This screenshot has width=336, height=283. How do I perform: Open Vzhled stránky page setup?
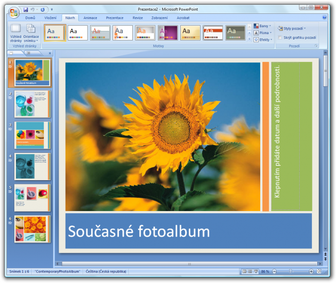coord(15,33)
